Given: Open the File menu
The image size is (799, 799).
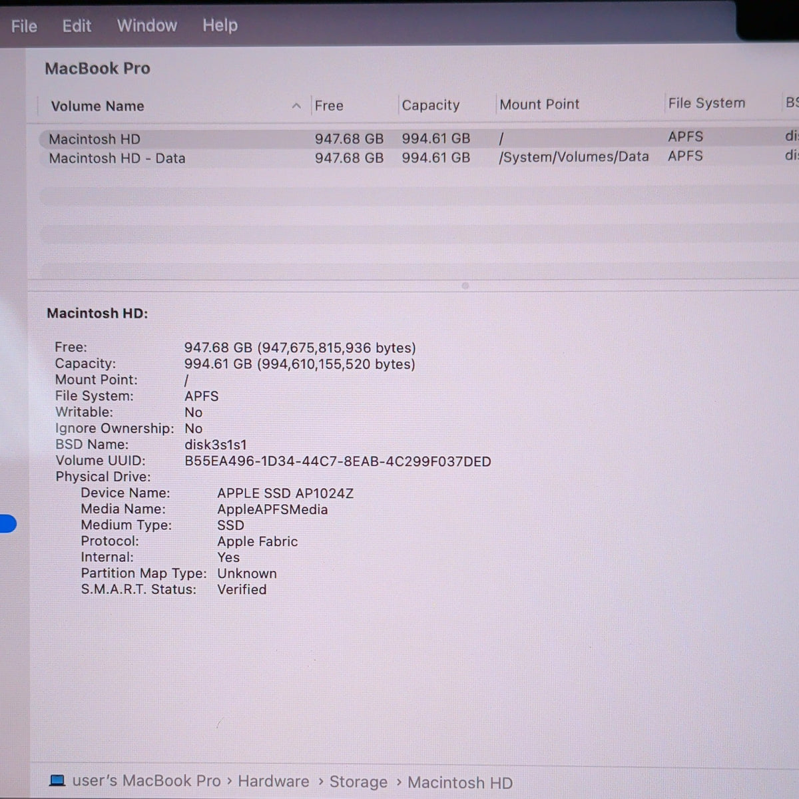Looking at the screenshot, I should pyautogui.click(x=24, y=27).
